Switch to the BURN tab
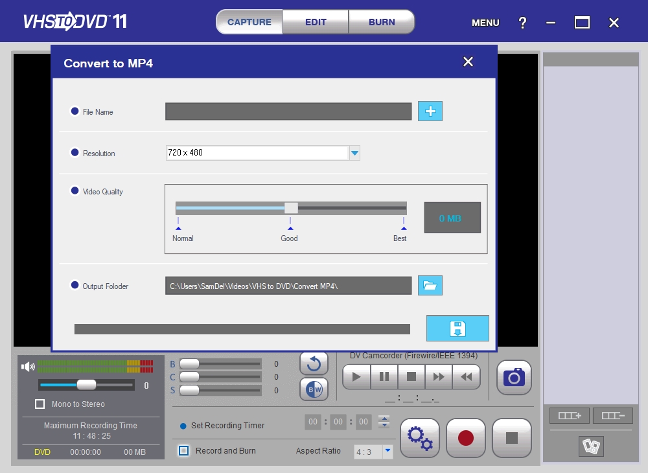Image resolution: width=648 pixels, height=473 pixels. pos(382,22)
